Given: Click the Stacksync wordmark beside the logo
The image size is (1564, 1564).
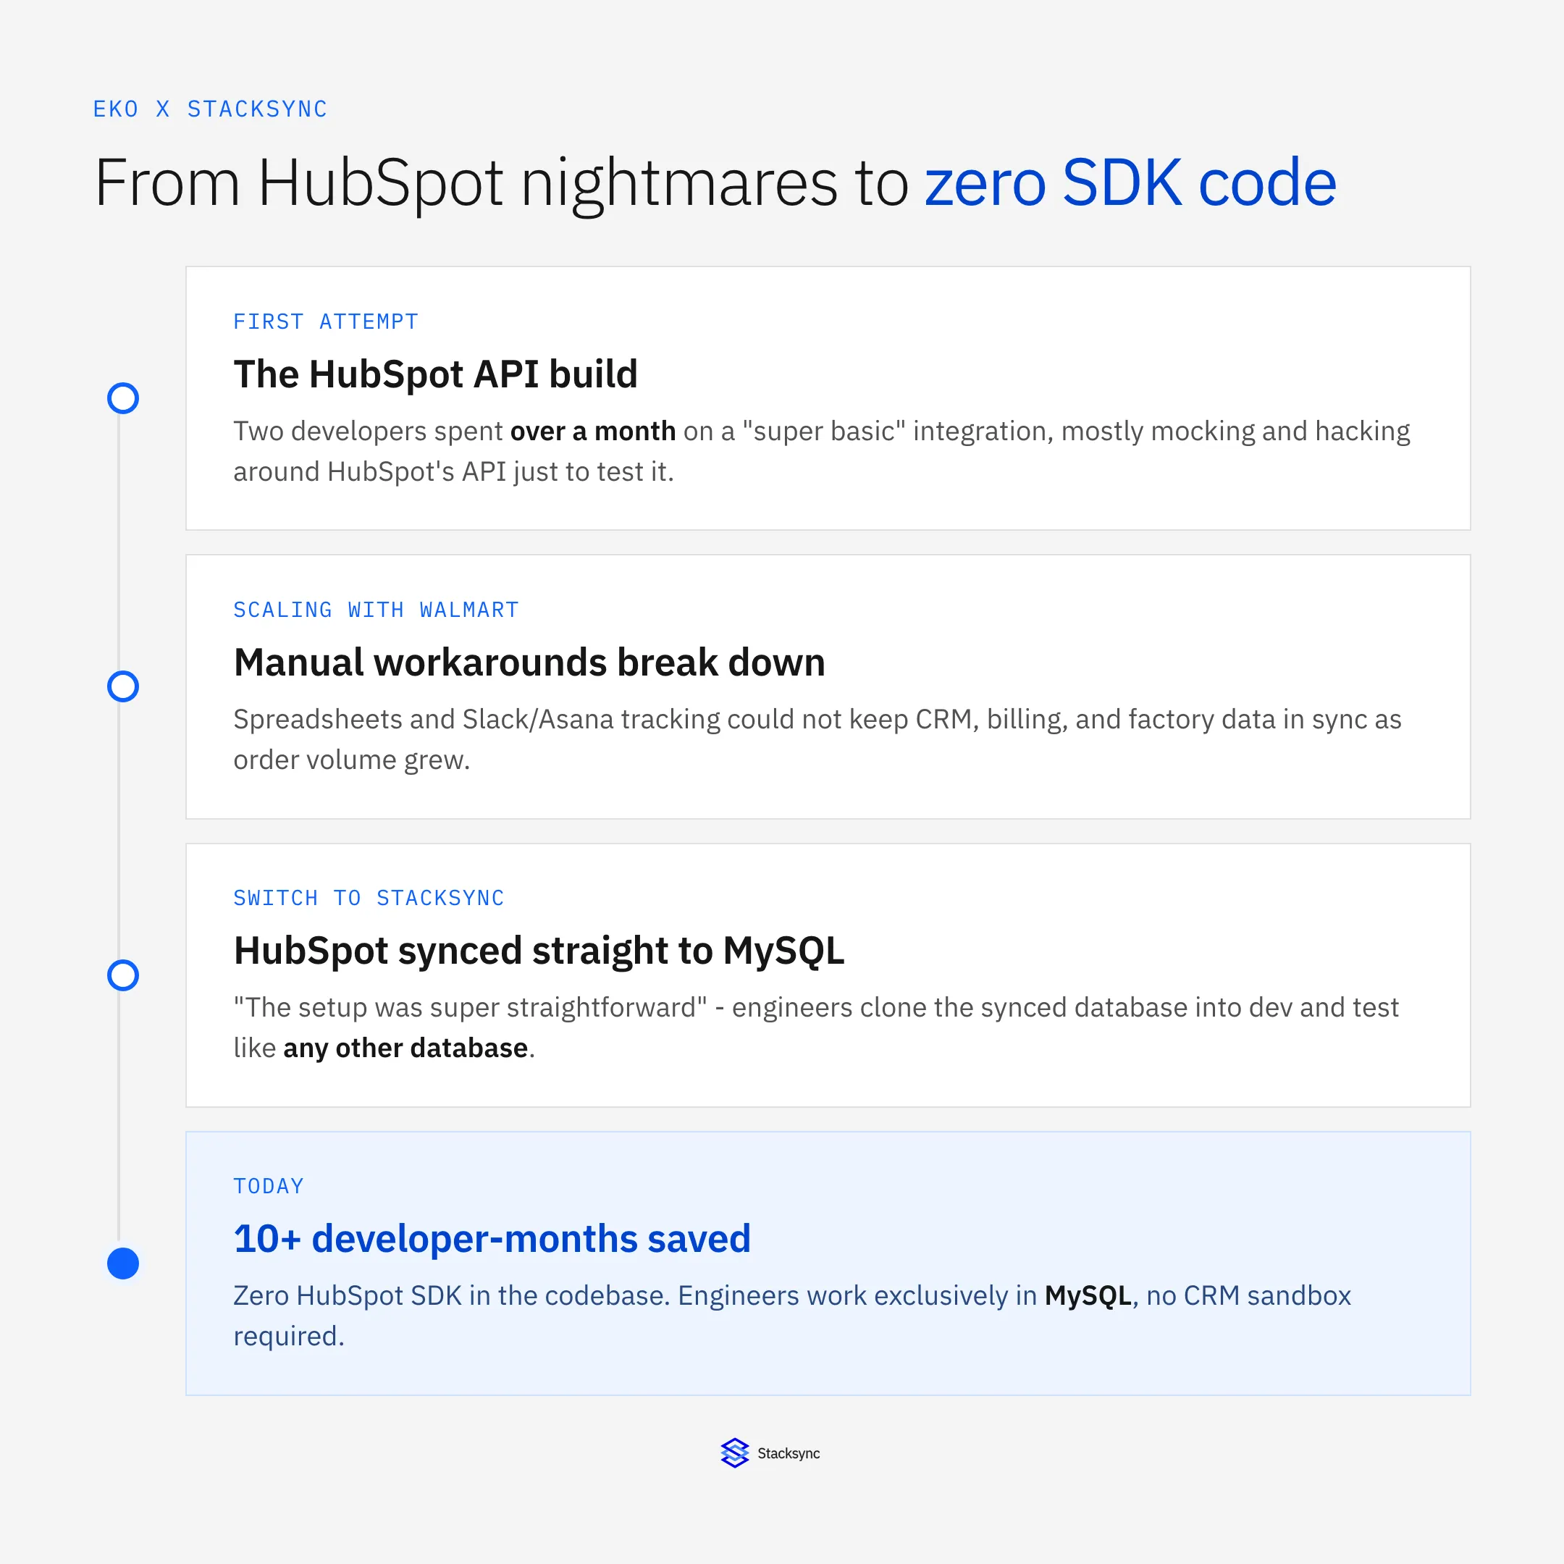Looking at the screenshot, I should point(789,1454).
